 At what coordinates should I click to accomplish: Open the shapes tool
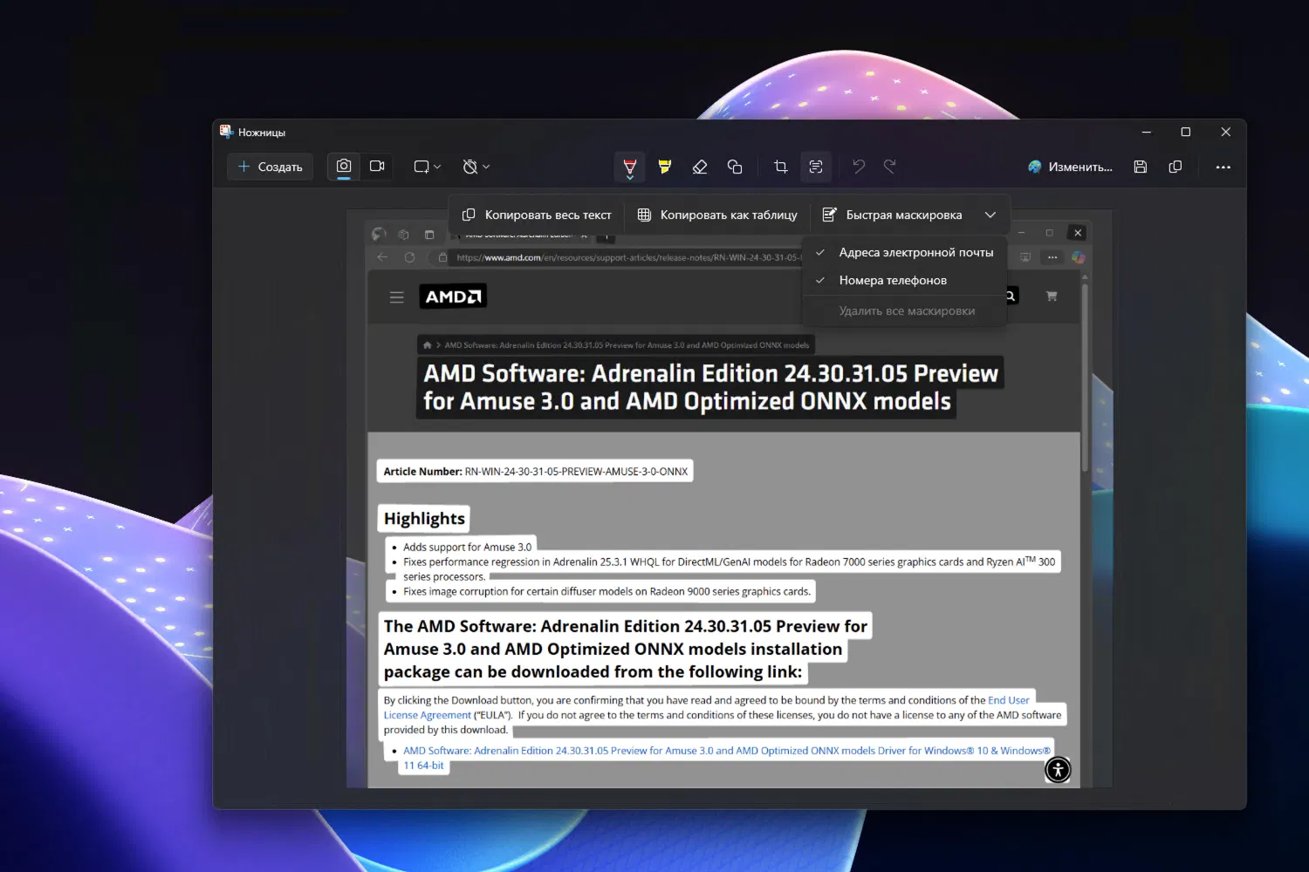(x=735, y=167)
